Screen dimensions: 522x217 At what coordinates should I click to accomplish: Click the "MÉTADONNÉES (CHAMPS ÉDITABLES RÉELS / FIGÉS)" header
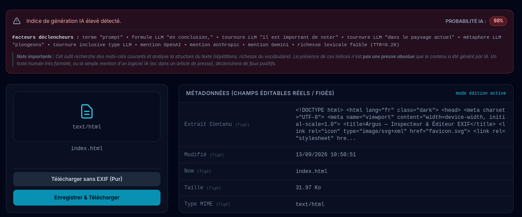(260, 93)
